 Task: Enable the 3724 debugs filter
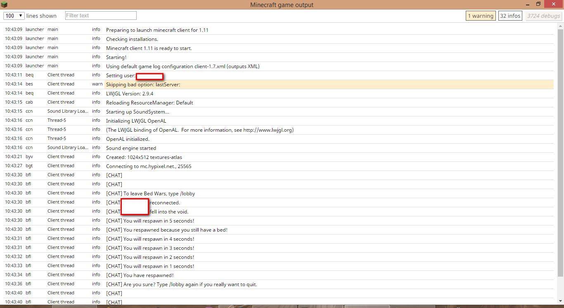pyautogui.click(x=543, y=16)
